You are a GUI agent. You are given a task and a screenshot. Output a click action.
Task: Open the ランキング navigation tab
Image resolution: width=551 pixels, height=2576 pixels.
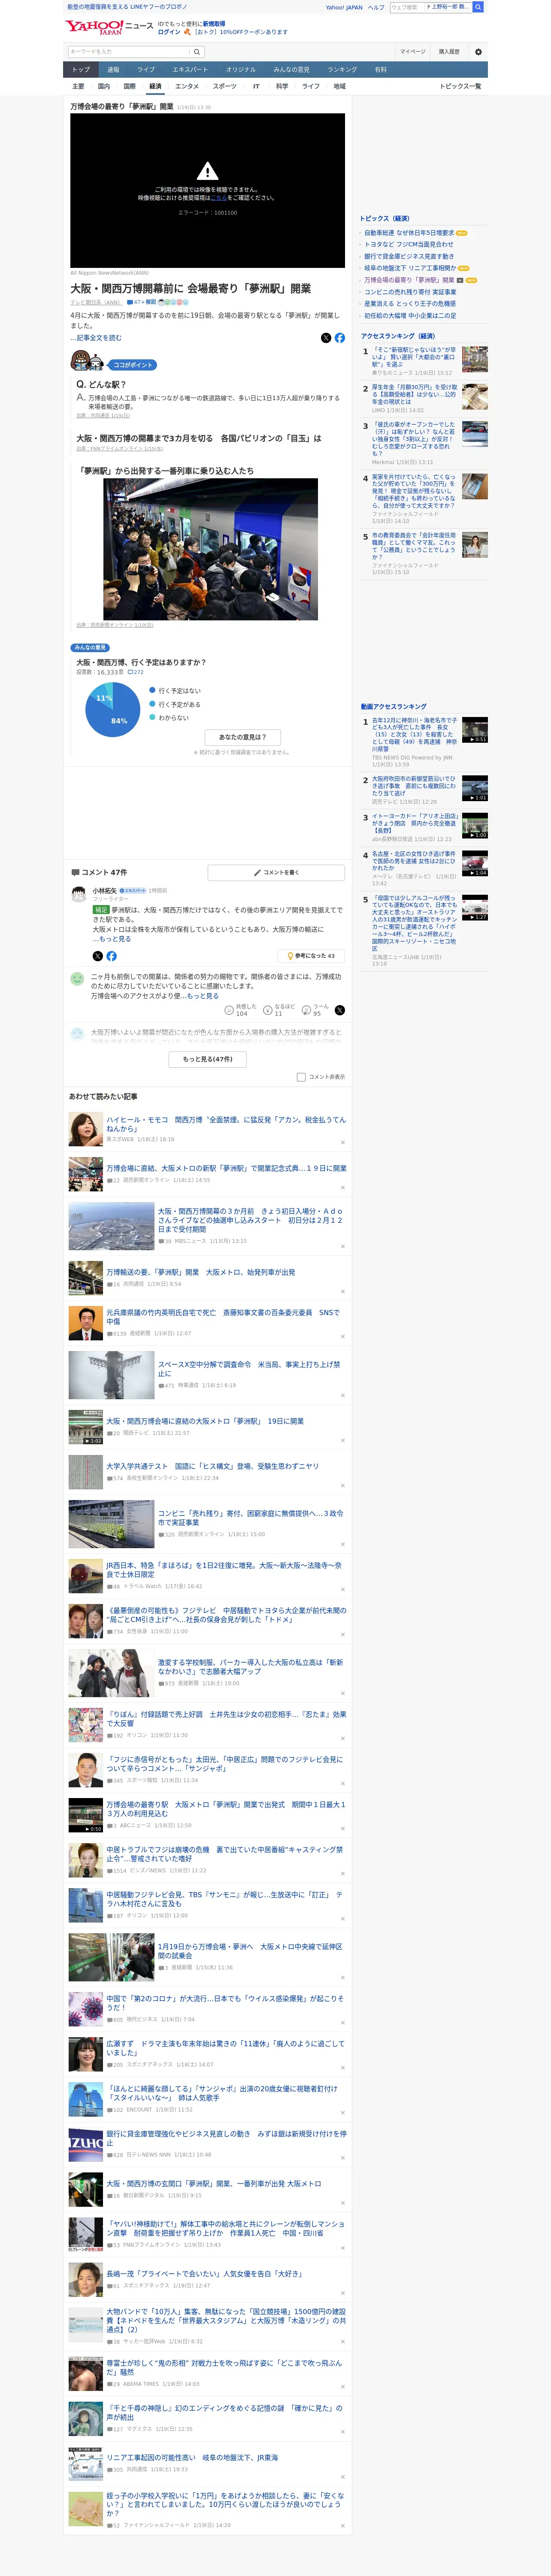pyautogui.click(x=342, y=70)
